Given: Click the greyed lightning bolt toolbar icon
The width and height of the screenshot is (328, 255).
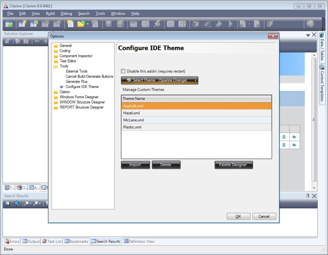Looking at the screenshot, I should tap(157, 24).
